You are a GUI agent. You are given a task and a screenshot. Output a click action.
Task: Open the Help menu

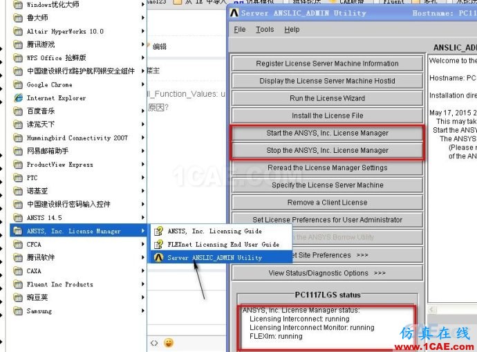[292, 30]
